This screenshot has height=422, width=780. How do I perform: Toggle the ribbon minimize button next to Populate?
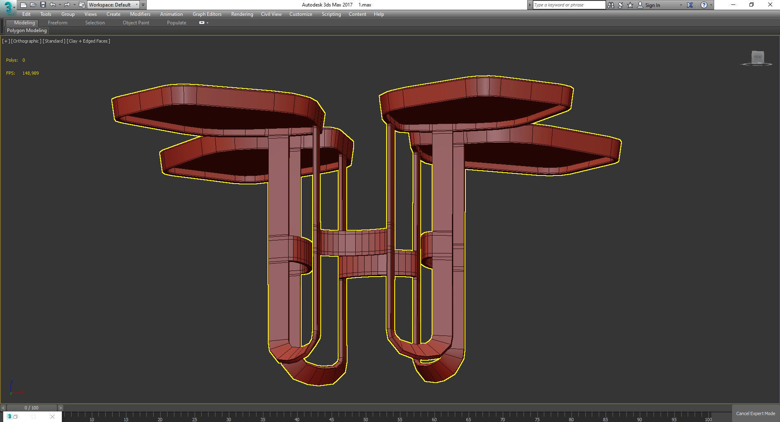(202, 23)
